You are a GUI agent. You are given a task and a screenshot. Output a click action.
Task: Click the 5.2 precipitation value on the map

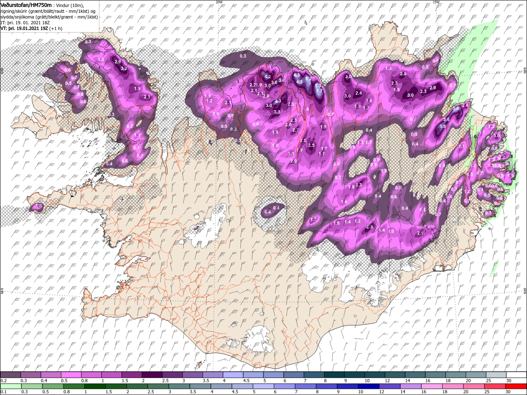tap(308, 78)
